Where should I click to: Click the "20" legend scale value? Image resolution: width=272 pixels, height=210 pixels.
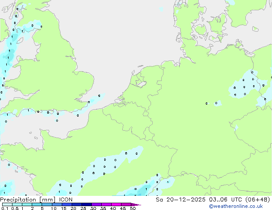pyautogui.click(x=73, y=208)
